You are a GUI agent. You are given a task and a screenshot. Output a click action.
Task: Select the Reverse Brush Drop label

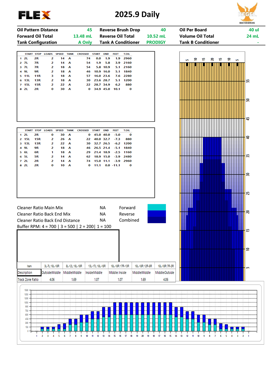[120, 30]
